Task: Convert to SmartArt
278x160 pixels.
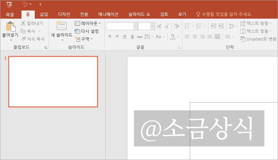Action: coord(258,39)
